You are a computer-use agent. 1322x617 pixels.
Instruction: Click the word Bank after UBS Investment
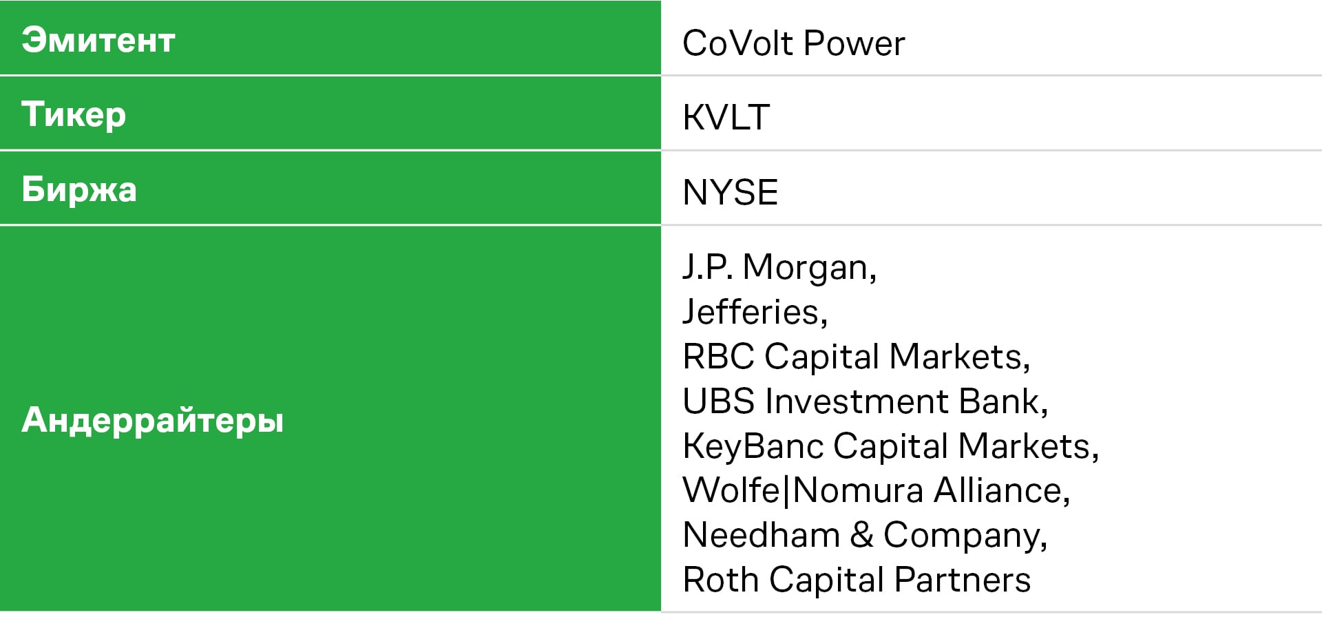pos(1003,401)
